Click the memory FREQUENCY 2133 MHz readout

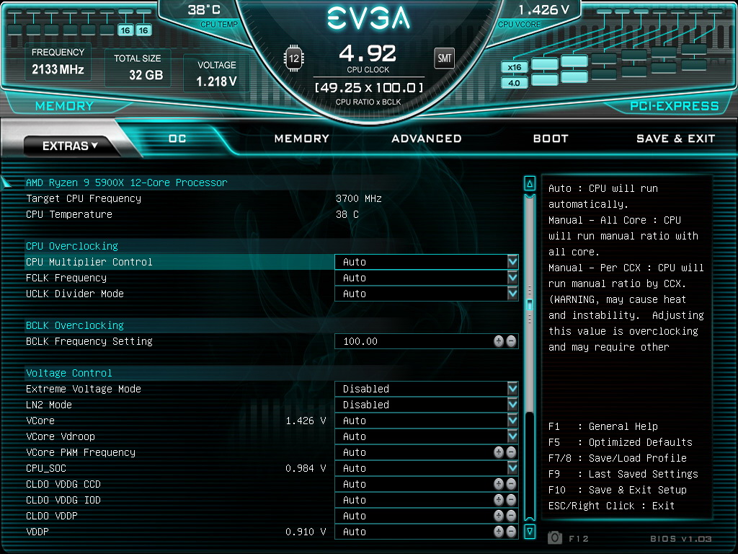58,62
